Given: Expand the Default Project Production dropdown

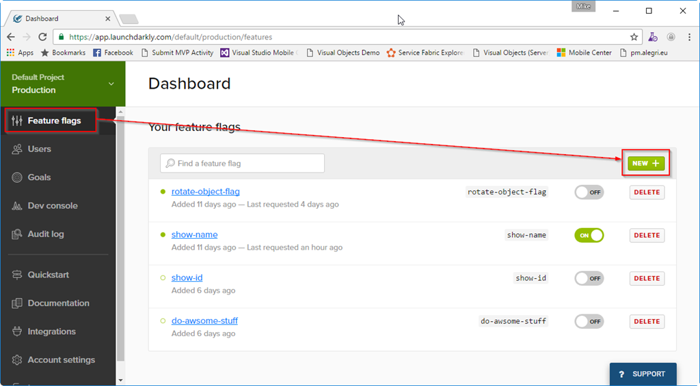Looking at the screenshot, I should point(111,84).
